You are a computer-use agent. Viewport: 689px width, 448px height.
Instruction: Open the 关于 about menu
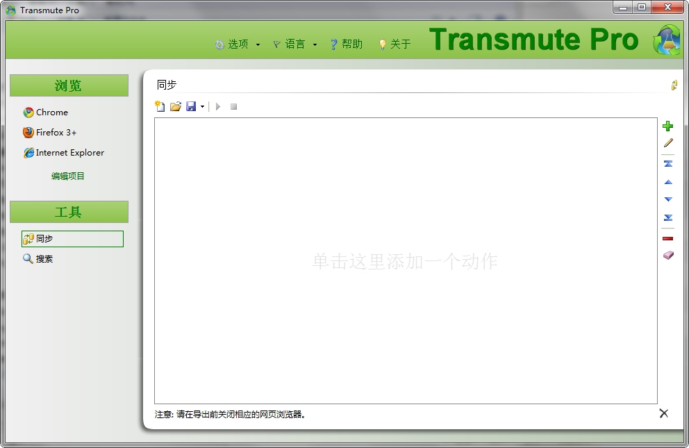click(395, 43)
